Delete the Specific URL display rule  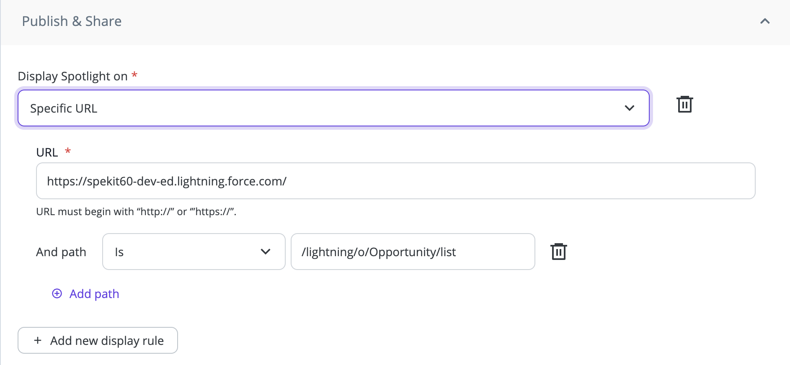click(684, 104)
